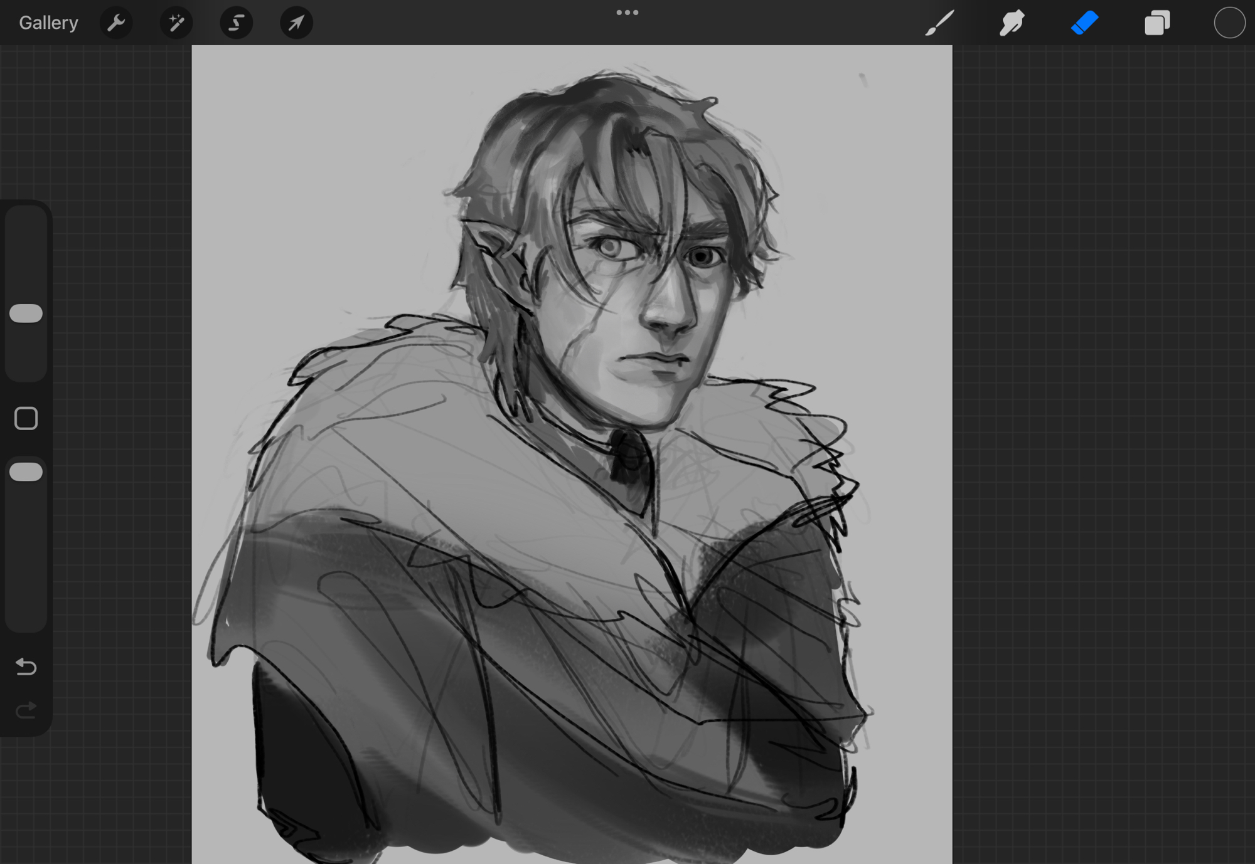Tap the three-dot menu at top center

click(627, 13)
